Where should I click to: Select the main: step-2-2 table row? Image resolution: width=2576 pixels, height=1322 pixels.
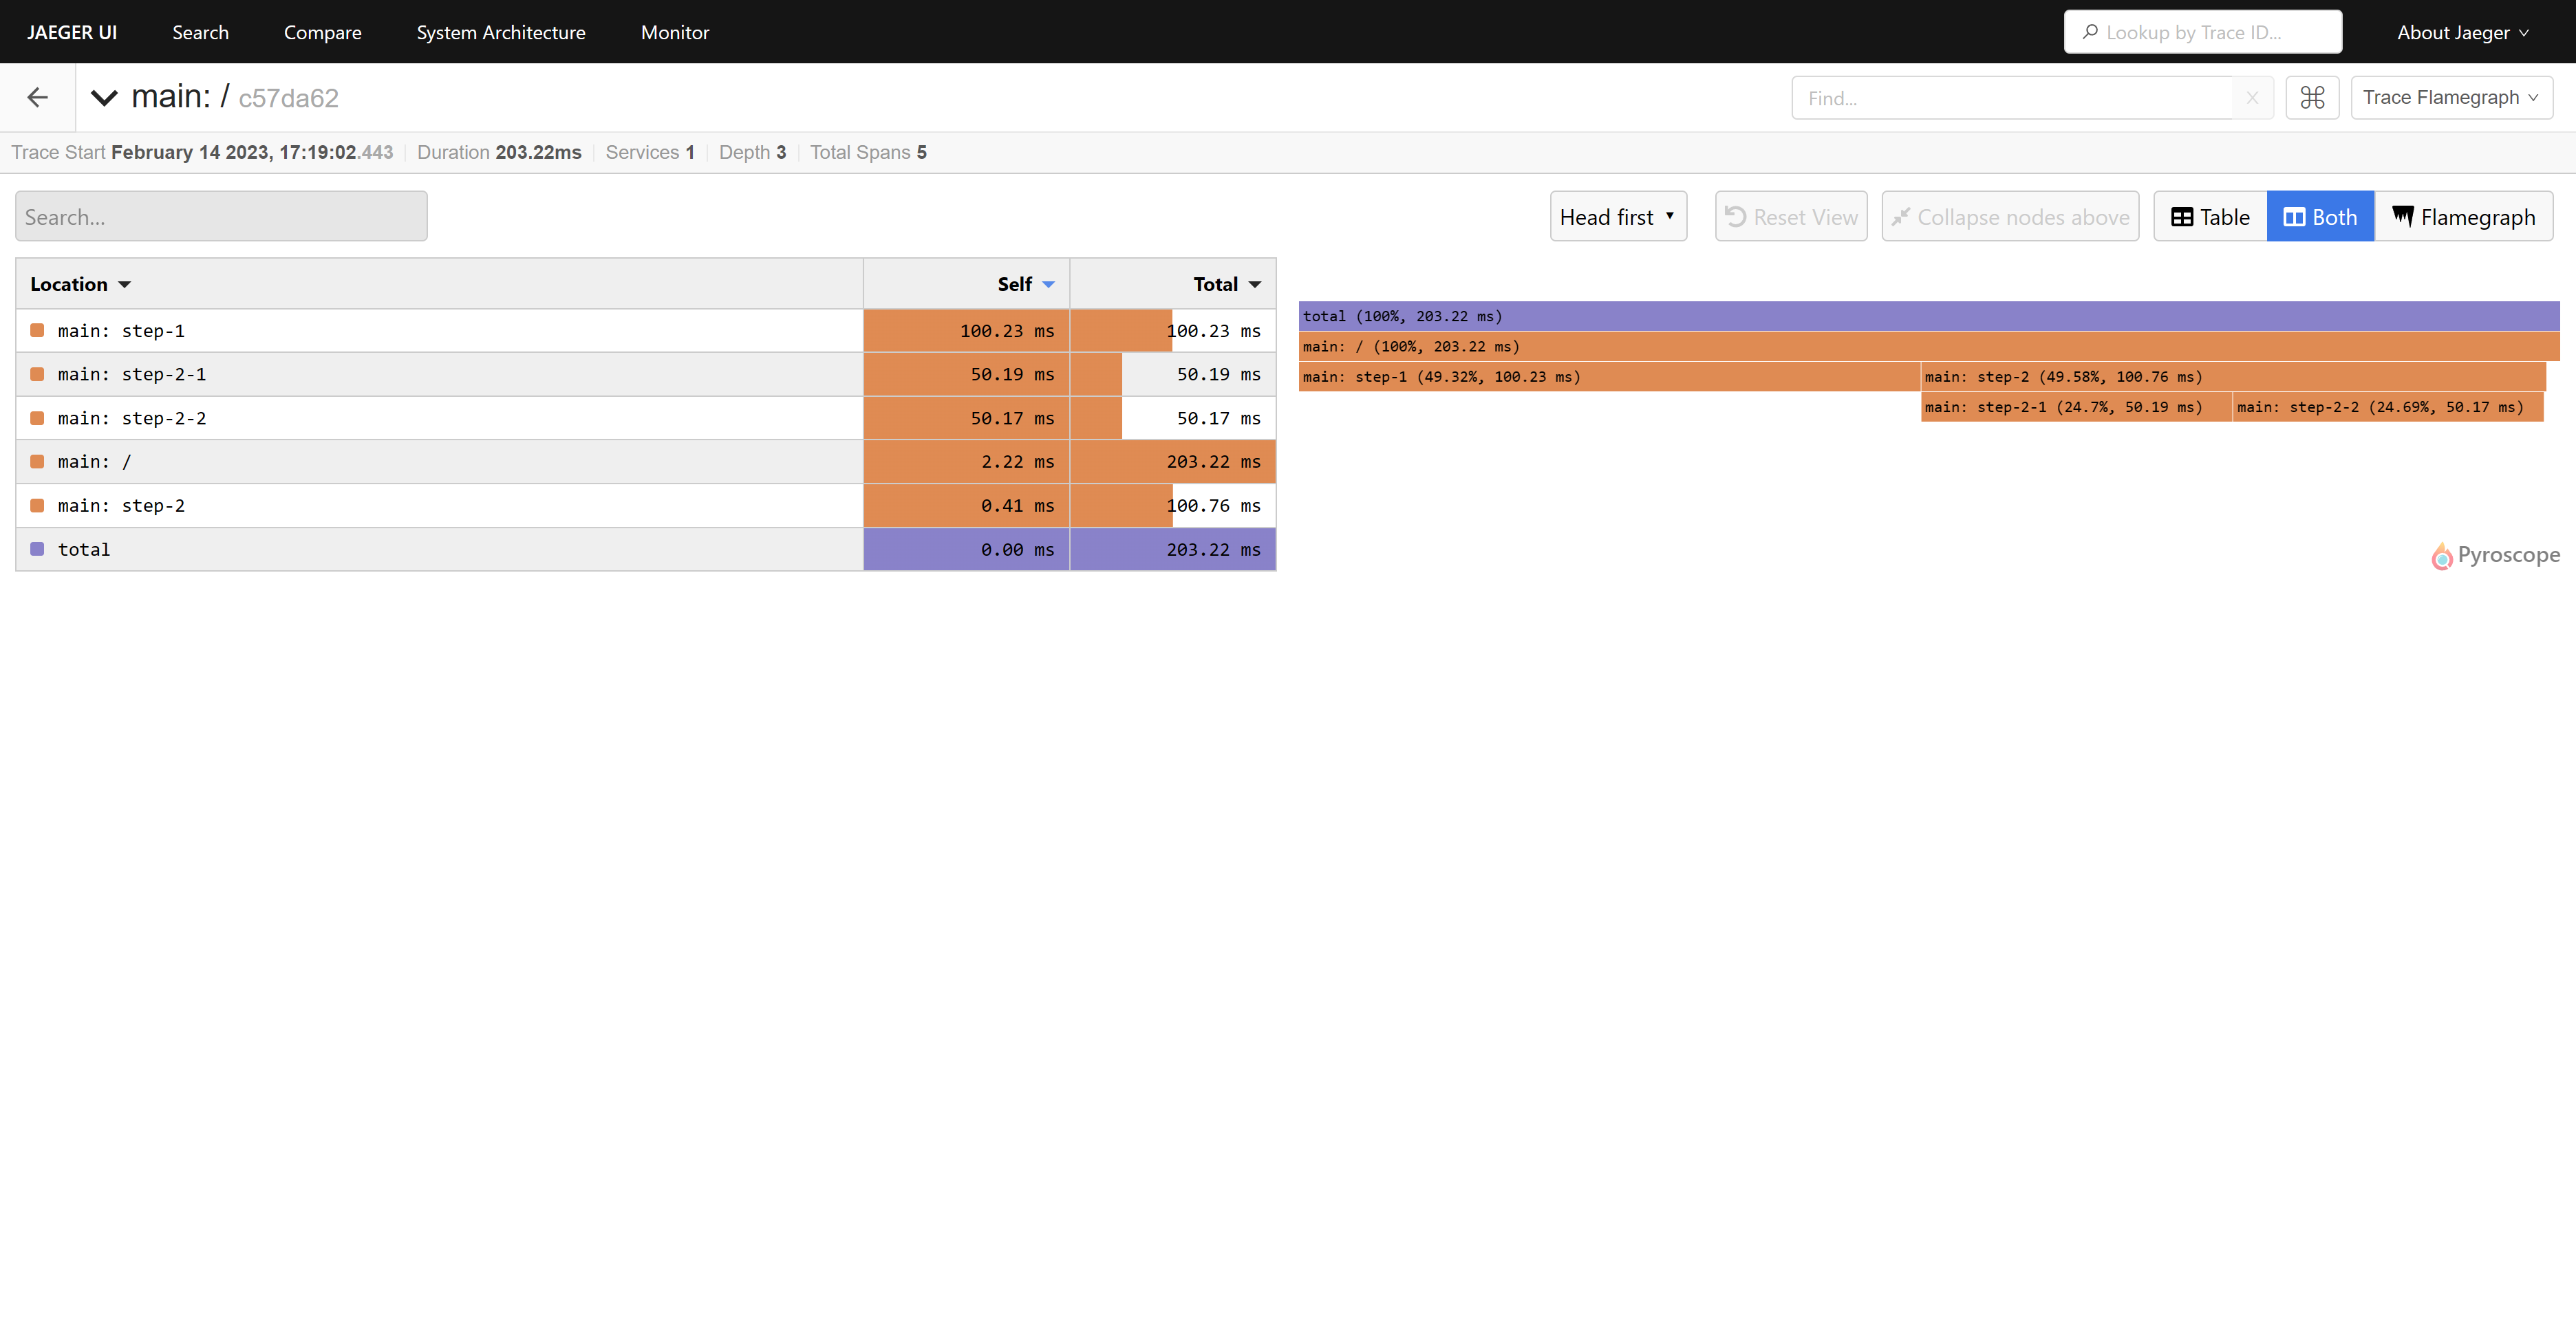coord(646,418)
